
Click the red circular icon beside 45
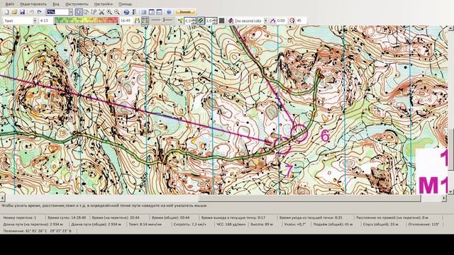click(292, 21)
